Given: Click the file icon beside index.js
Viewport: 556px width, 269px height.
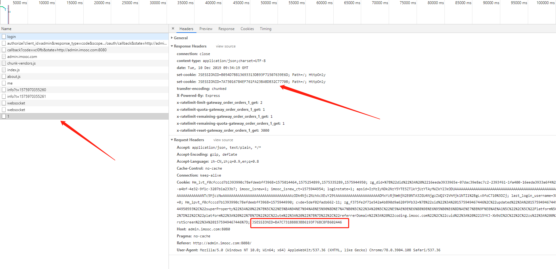Looking at the screenshot, I should [4, 70].
